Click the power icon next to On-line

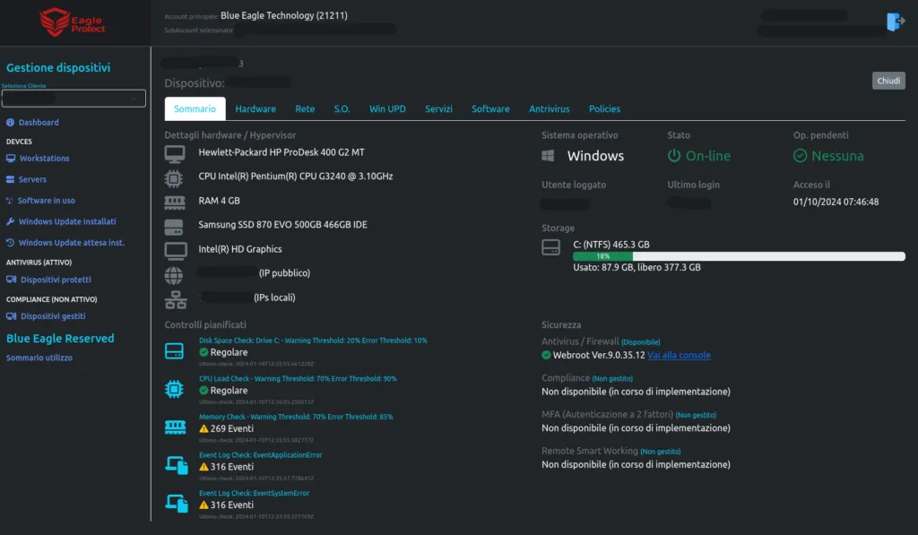(674, 156)
